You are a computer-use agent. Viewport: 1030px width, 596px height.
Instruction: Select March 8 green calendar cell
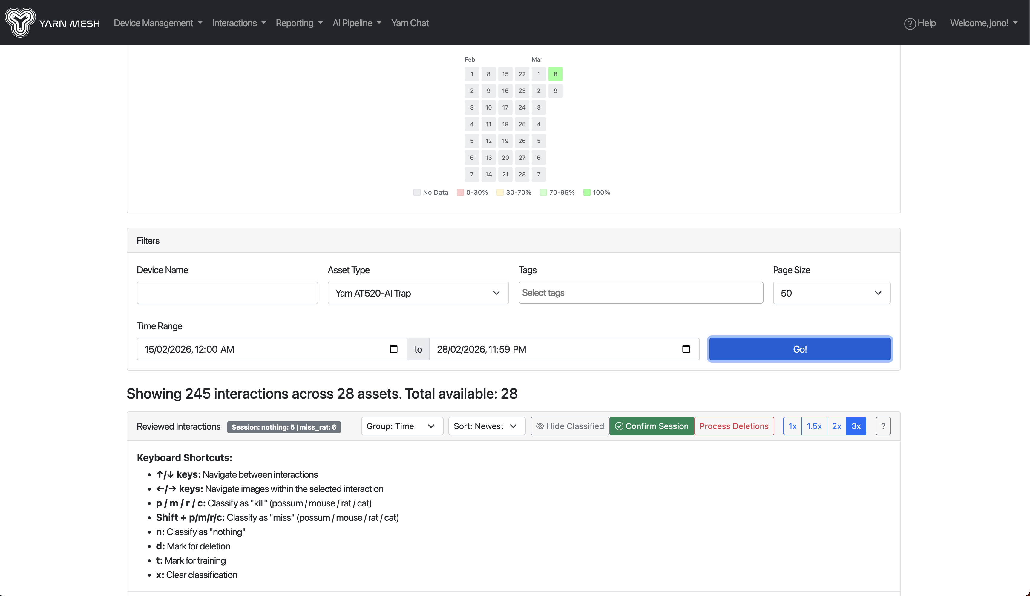[x=555, y=74]
